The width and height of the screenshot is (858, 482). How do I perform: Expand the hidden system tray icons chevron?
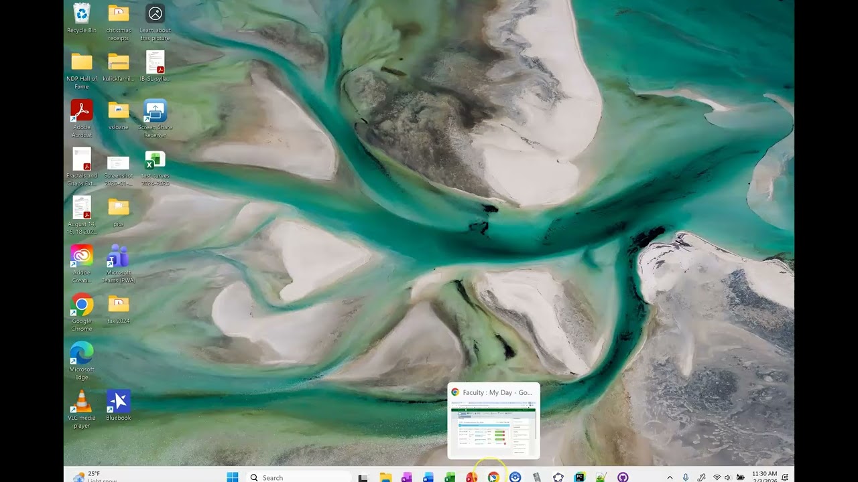(669, 477)
